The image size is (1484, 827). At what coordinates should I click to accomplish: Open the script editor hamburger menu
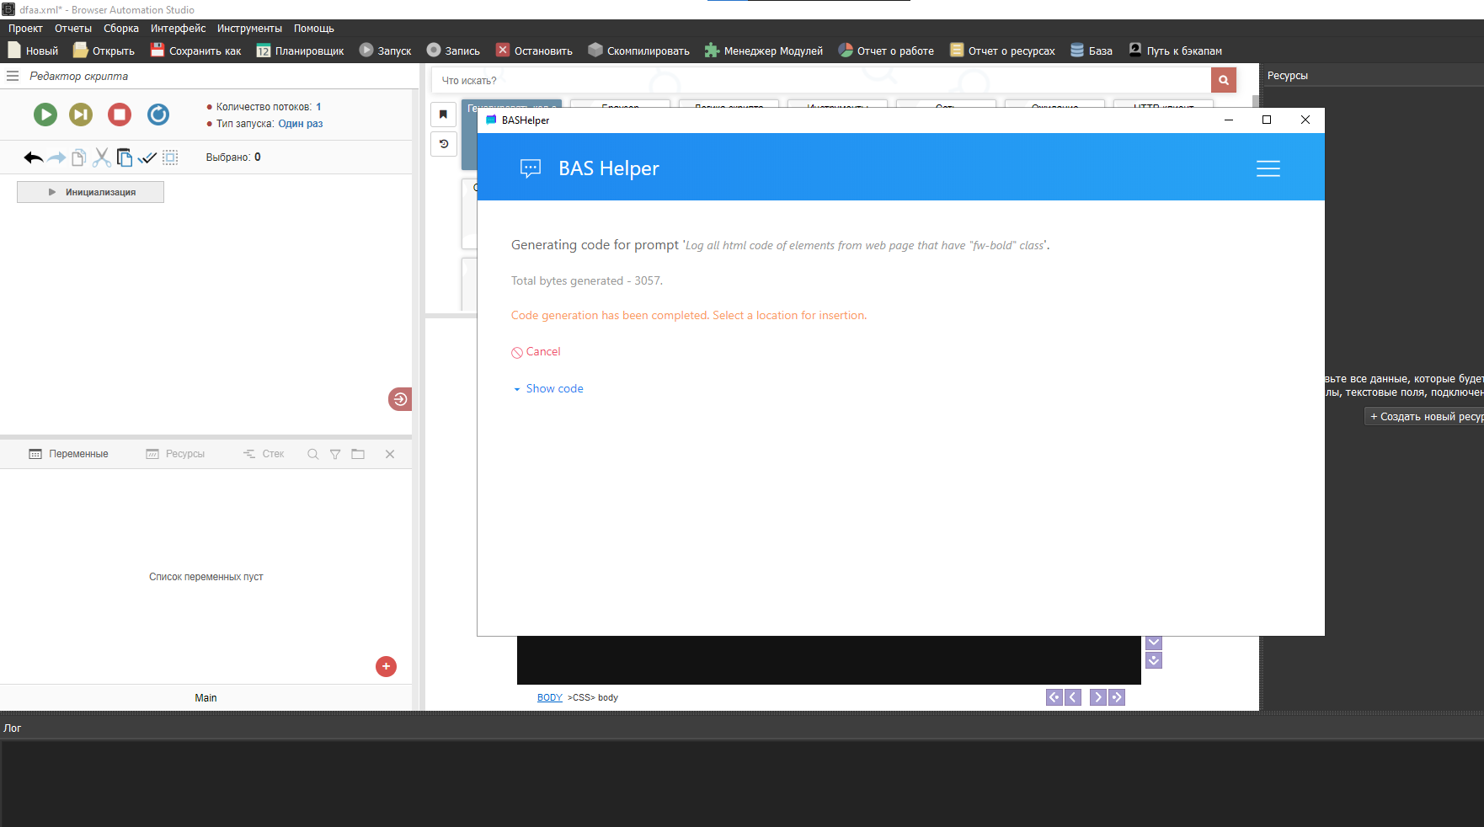[13, 76]
